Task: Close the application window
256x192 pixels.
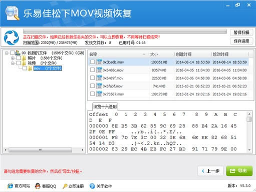Action: [249, 5]
